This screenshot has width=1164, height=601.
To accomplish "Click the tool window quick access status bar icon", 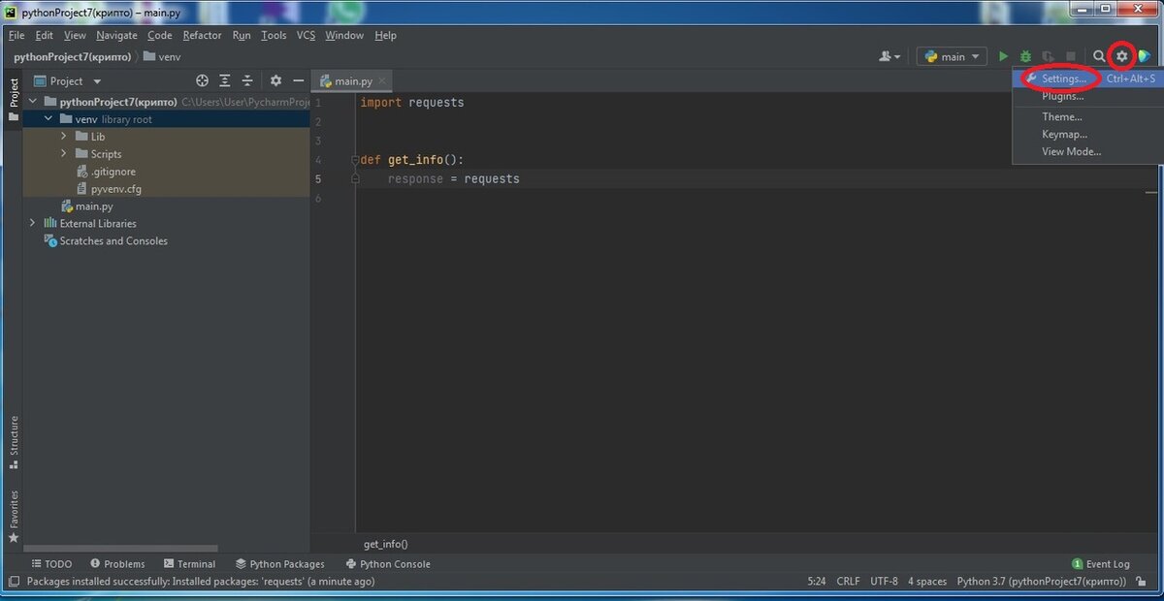I will pyautogui.click(x=14, y=582).
